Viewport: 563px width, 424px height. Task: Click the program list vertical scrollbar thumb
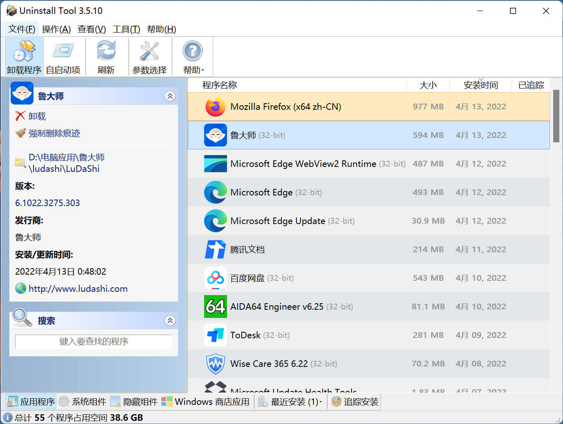(556, 116)
